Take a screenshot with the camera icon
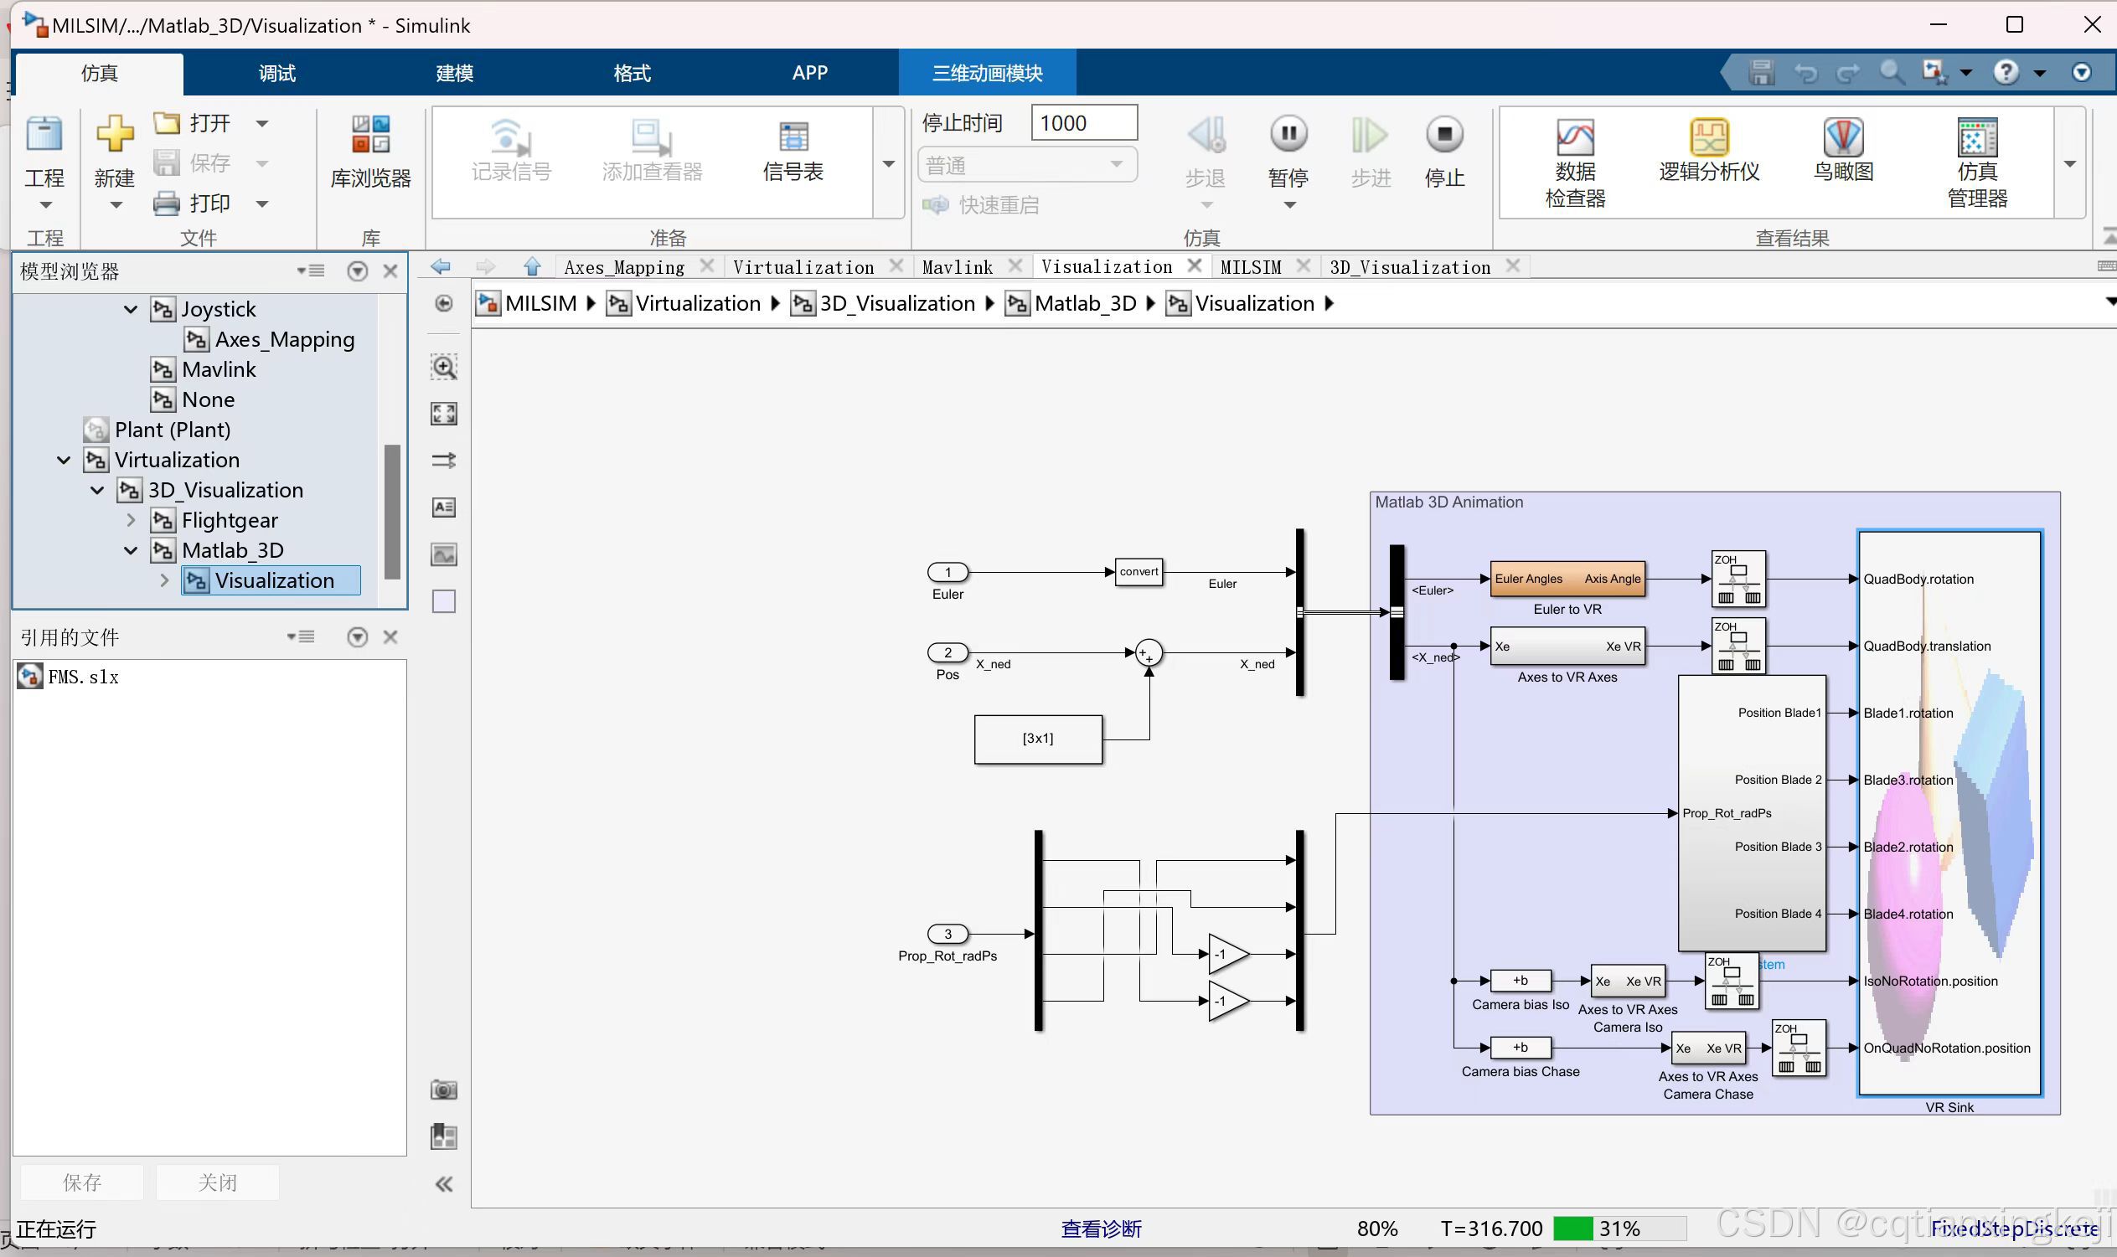The image size is (2117, 1257). point(444,1090)
